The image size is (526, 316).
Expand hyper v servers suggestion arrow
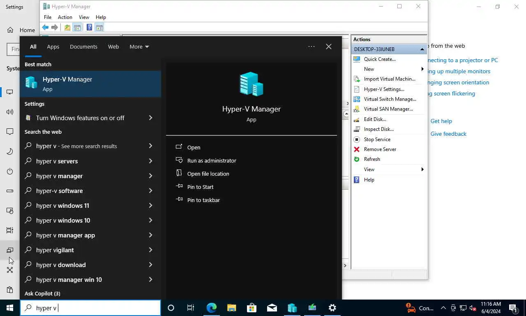[150, 161]
